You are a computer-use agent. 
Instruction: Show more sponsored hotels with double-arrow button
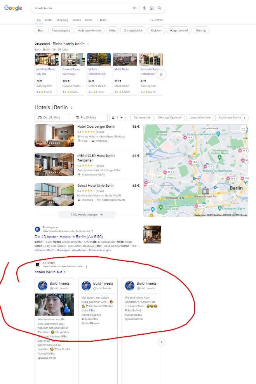pyautogui.click(x=161, y=75)
